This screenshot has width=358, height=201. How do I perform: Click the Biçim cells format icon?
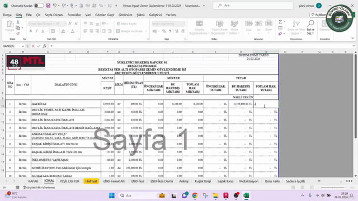268,23
